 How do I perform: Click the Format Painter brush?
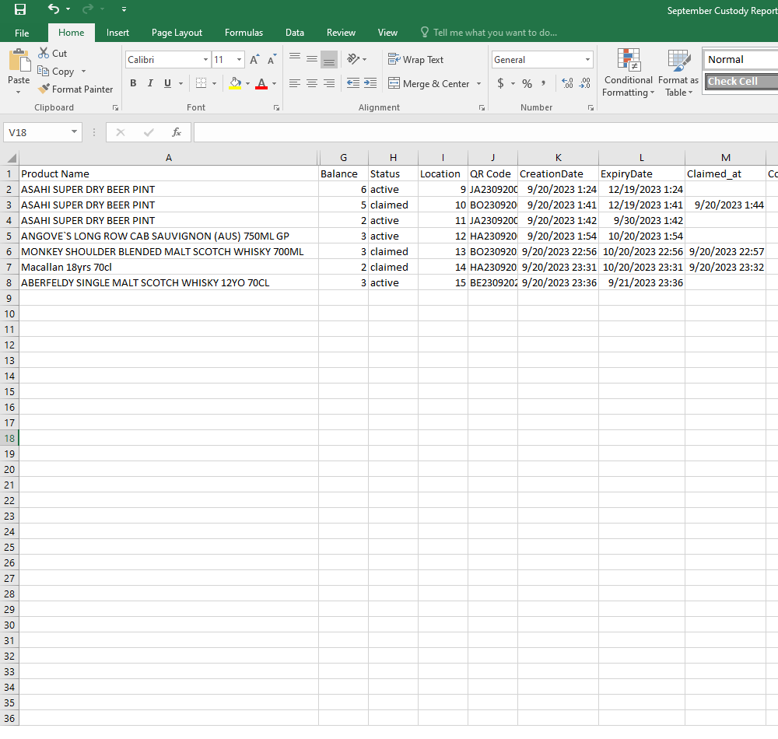click(45, 89)
